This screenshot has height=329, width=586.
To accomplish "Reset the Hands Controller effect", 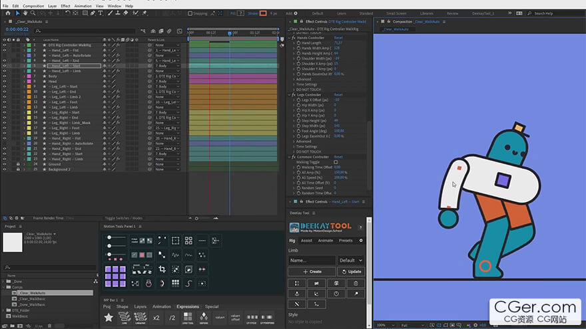I will pyautogui.click(x=338, y=38).
